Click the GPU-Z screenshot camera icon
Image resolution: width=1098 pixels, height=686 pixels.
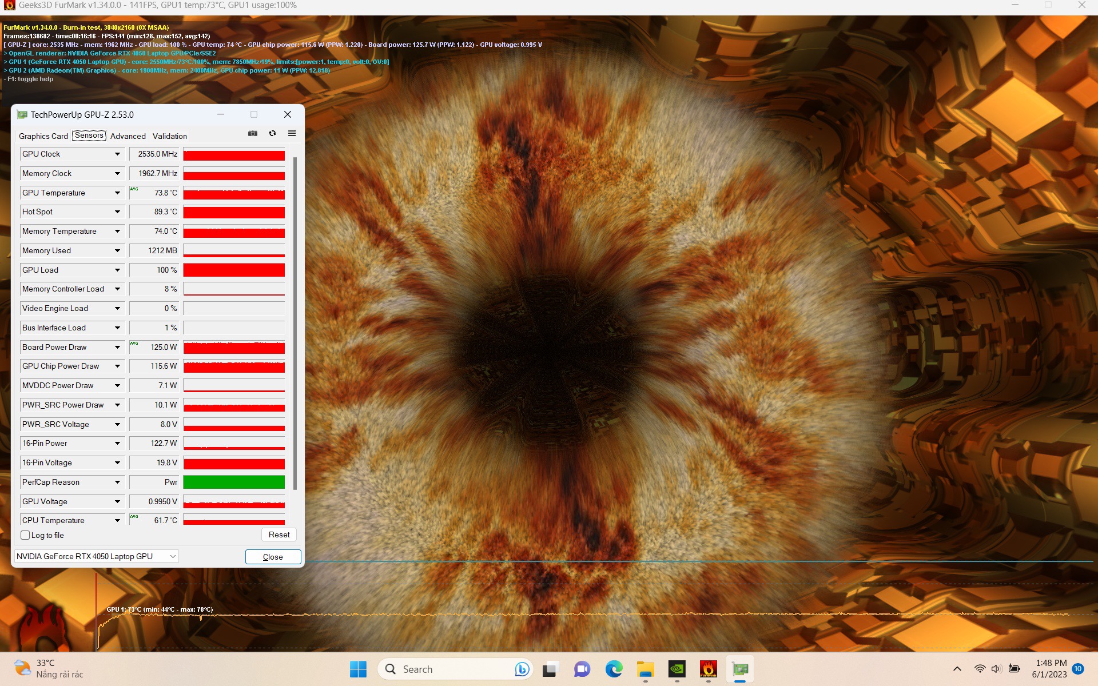253,133
